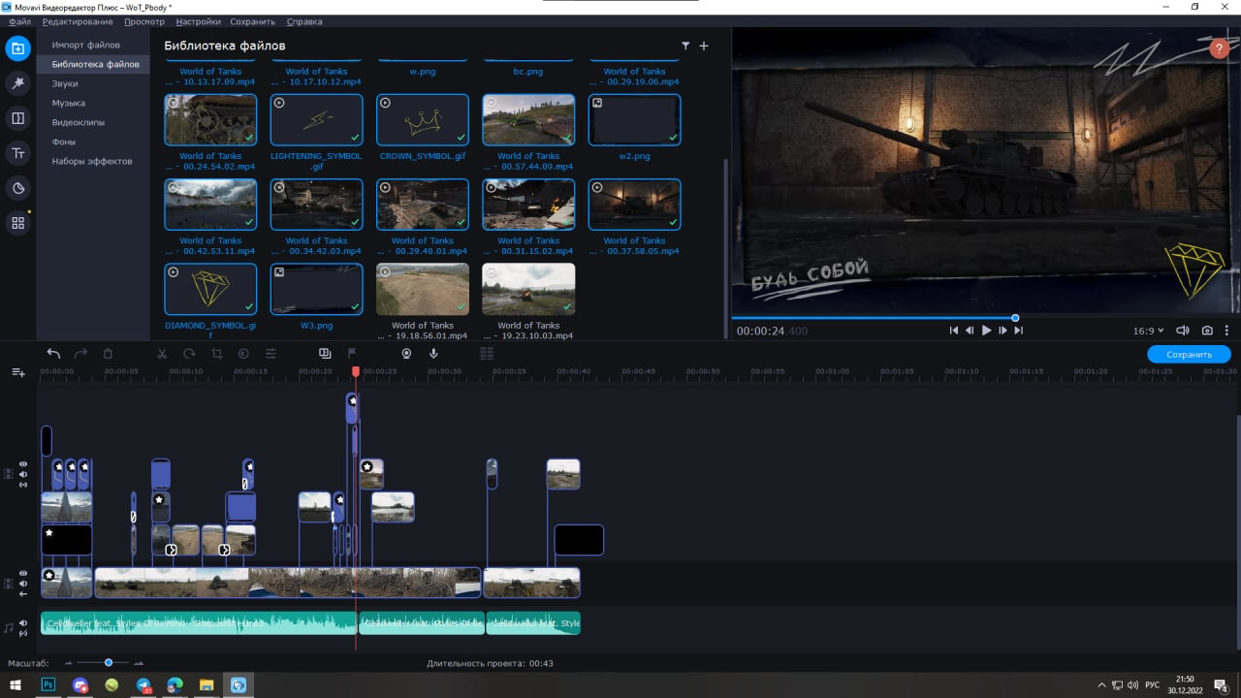
Task: Open the three-dot preview options menu
Action: tap(1226, 331)
